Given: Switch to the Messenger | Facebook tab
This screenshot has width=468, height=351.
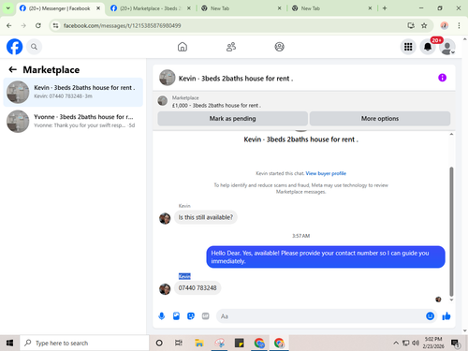Looking at the screenshot, I should point(59,8).
